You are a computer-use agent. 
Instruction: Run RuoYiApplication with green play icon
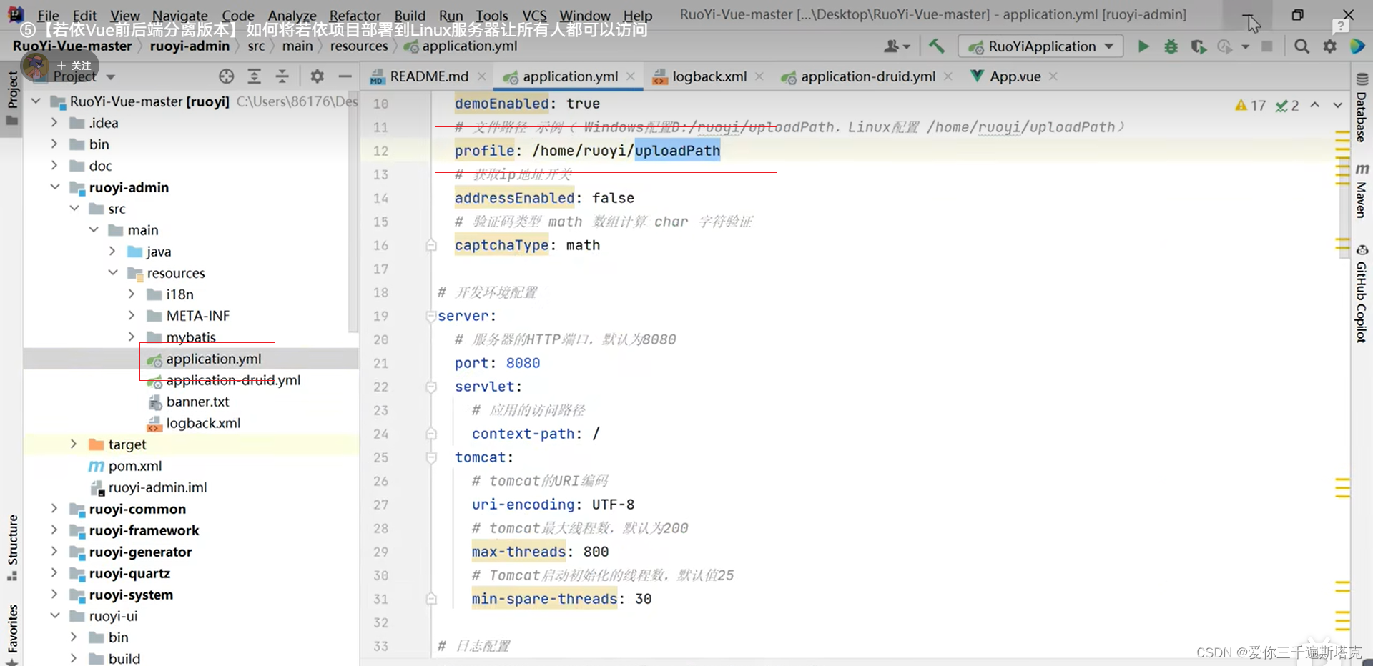(x=1143, y=46)
